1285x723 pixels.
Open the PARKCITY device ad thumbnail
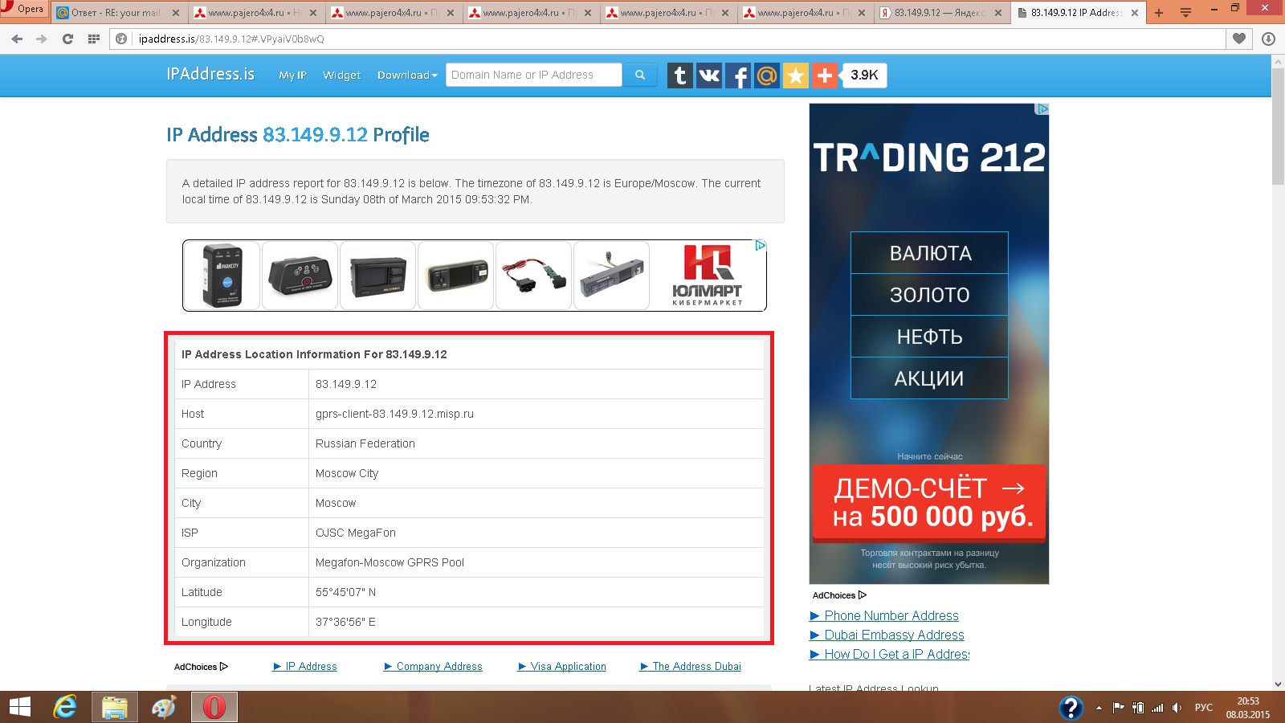tap(222, 276)
